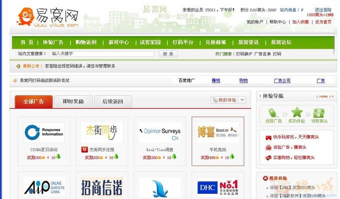Screen dimensions: 340x199
Task: Click 手机竞拍 ad title
Action: [x=217, y=150]
